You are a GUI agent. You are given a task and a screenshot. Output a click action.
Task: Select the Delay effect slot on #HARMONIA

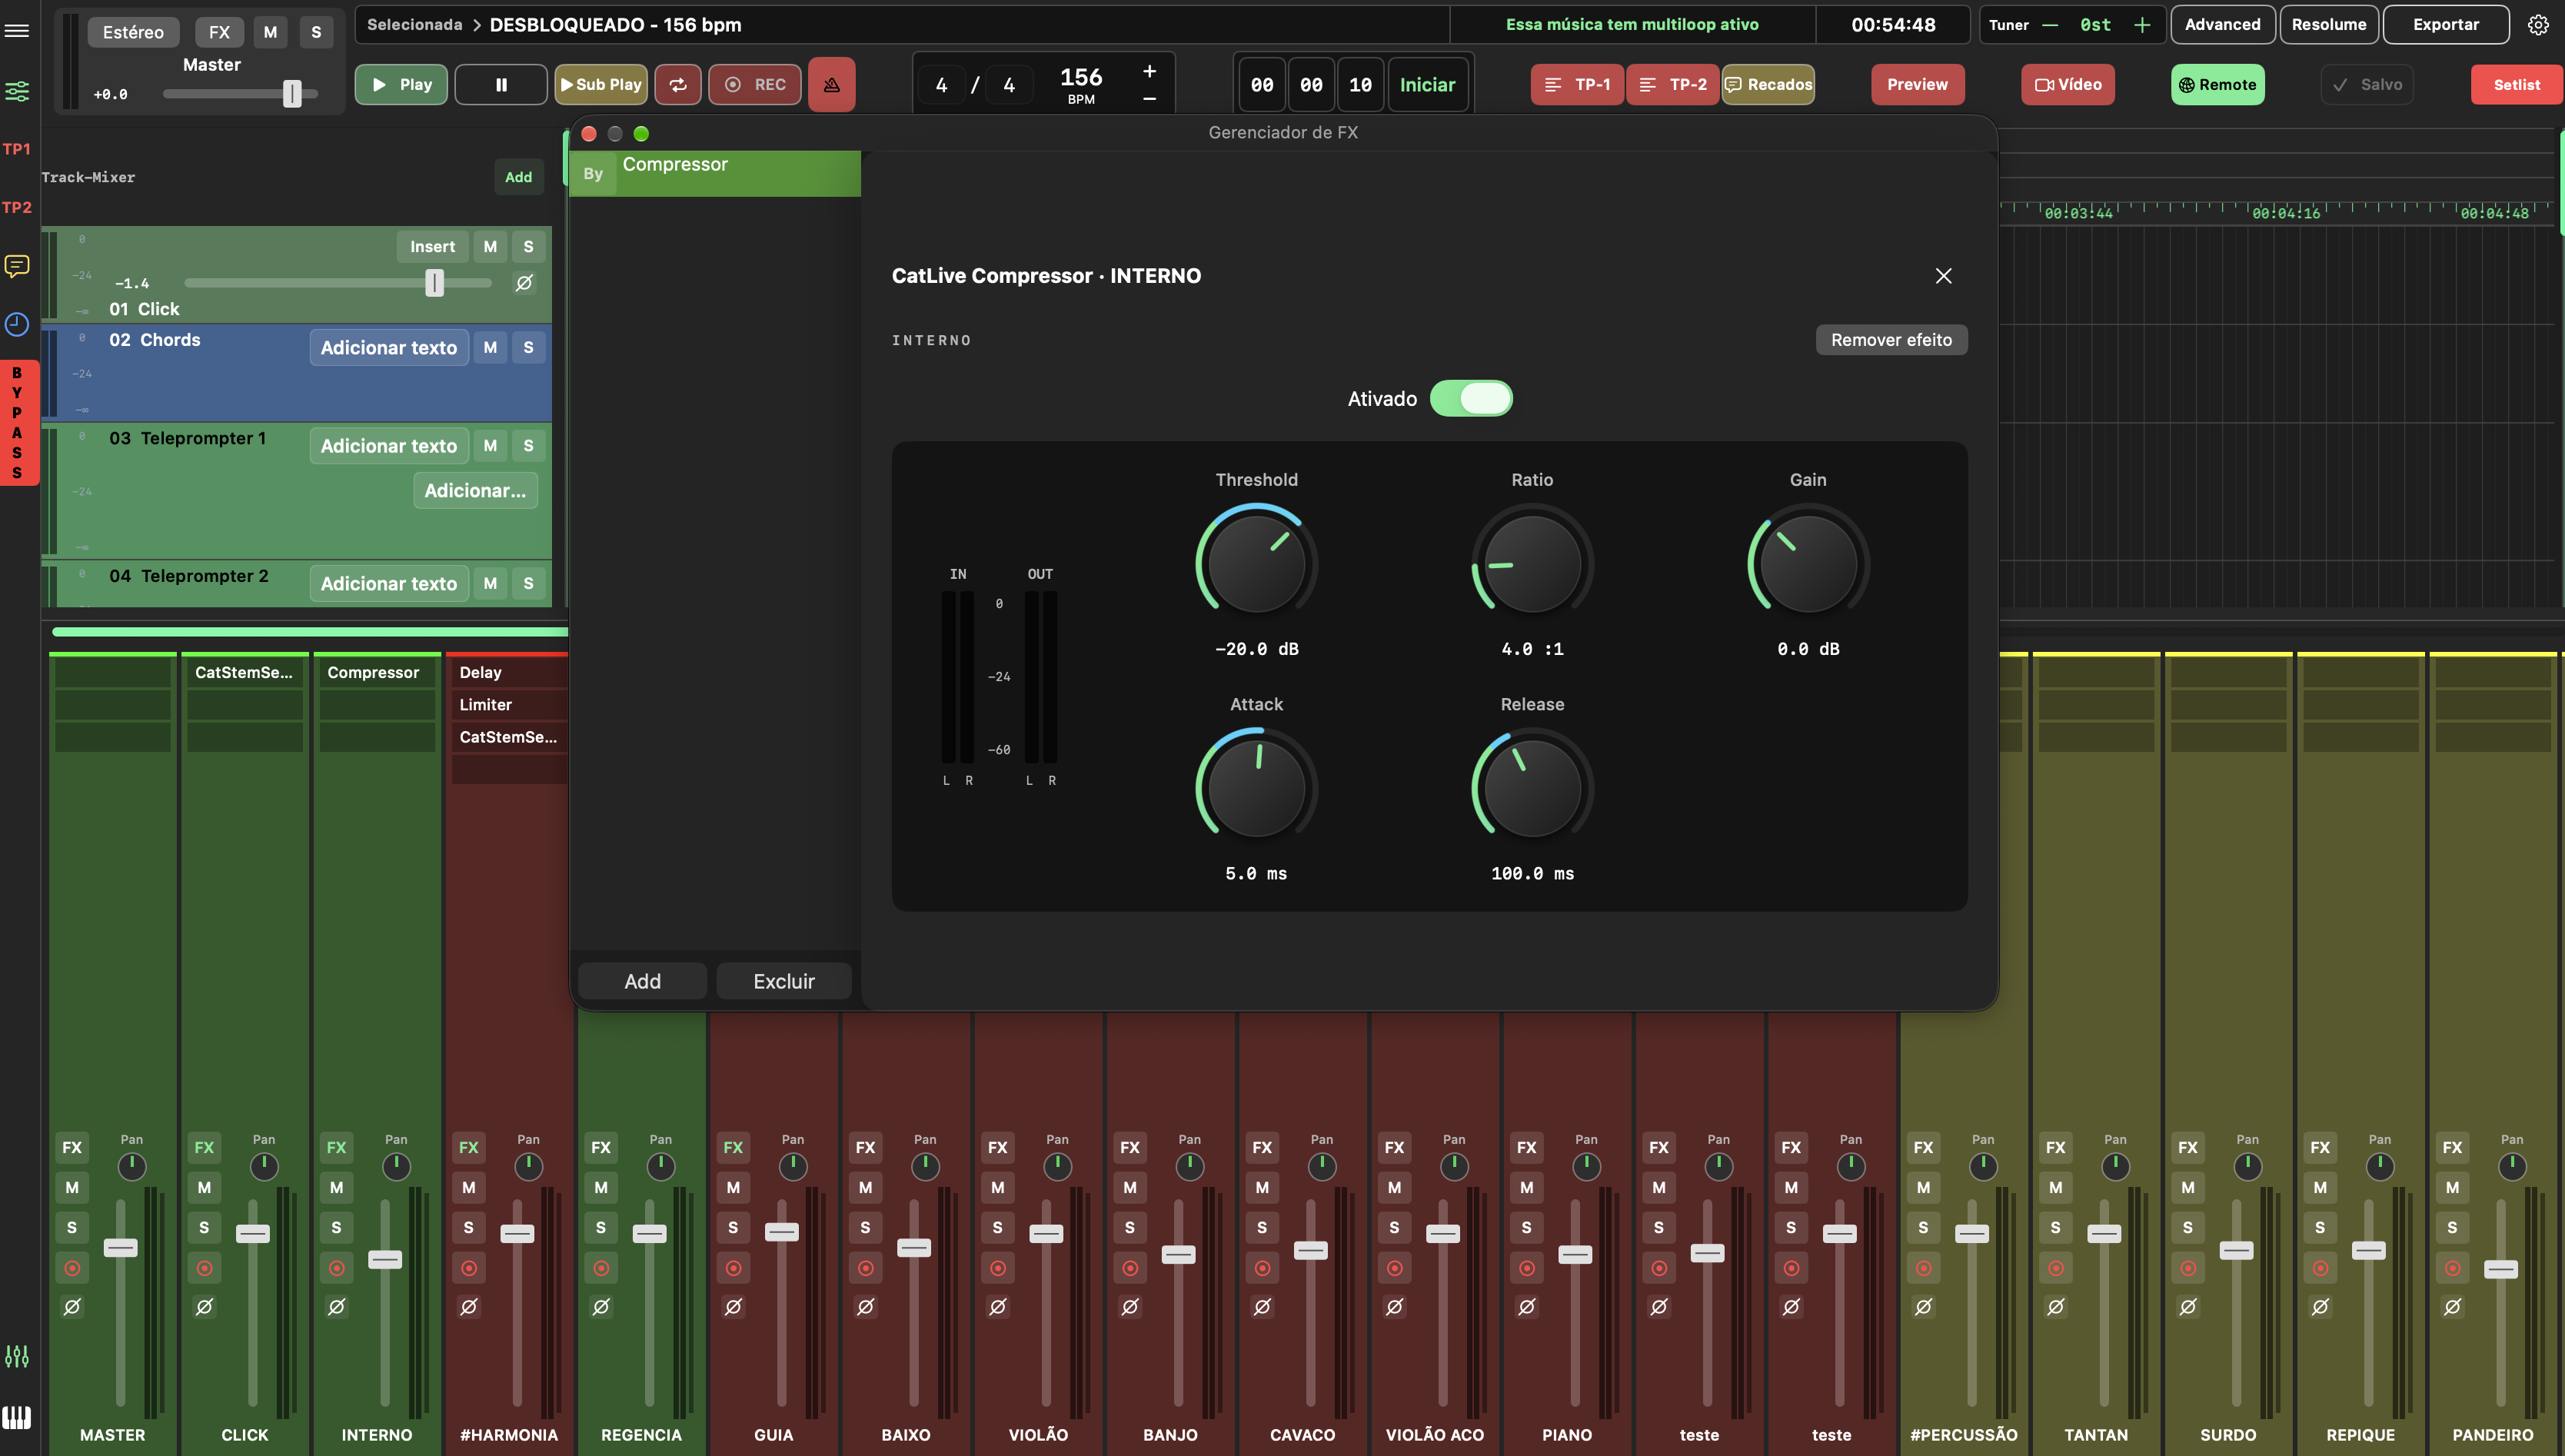pyautogui.click(x=510, y=672)
